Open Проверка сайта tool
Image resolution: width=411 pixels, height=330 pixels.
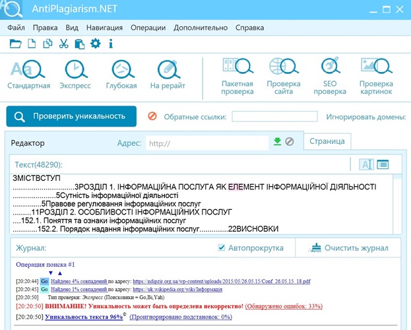284,77
